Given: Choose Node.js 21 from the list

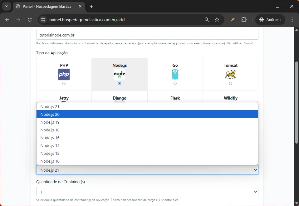Looking at the screenshot, I should [147, 107].
